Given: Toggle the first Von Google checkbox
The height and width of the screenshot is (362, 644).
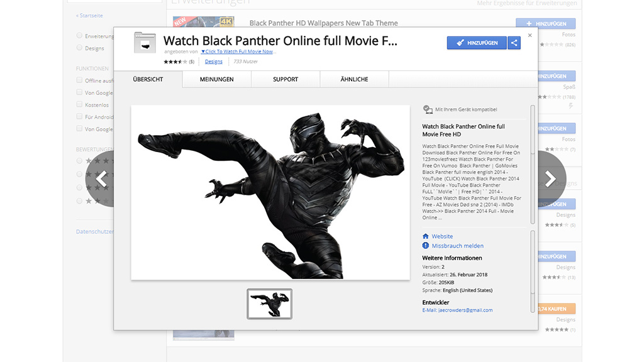Looking at the screenshot, I should tap(79, 92).
